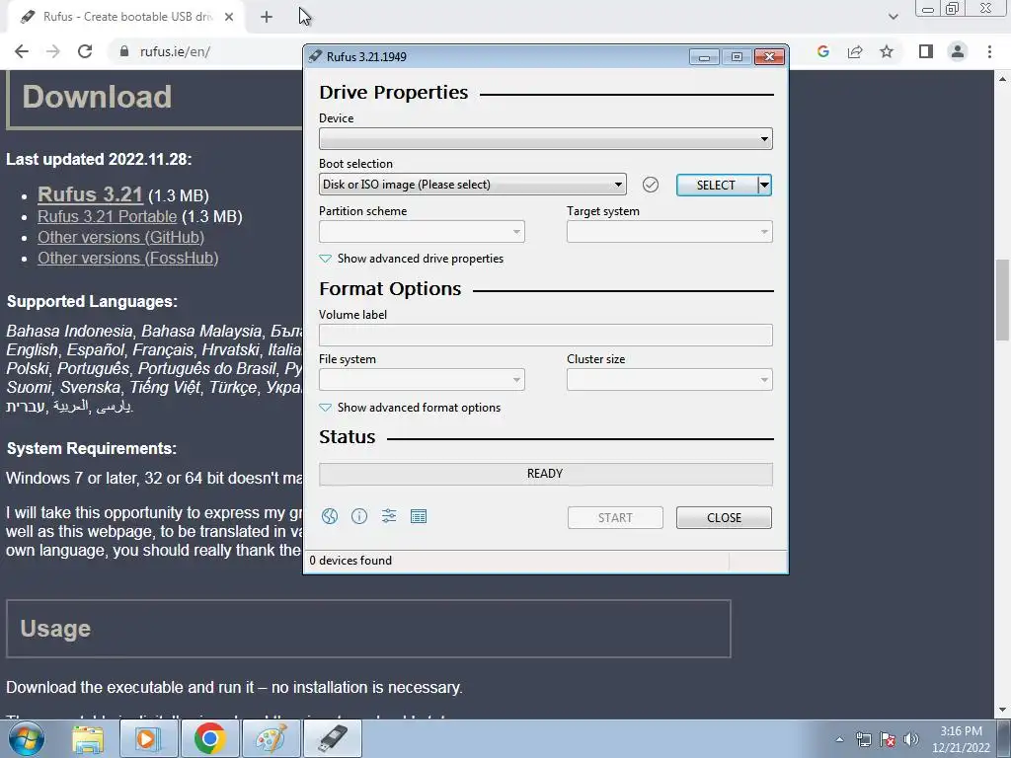Open Chrome three-dot menu

[989, 51]
